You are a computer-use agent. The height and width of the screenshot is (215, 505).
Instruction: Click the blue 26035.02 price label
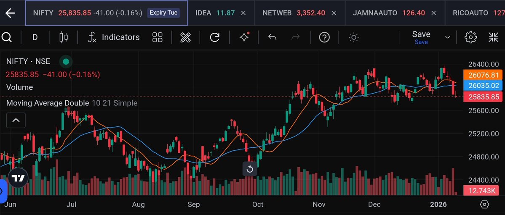point(483,86)
